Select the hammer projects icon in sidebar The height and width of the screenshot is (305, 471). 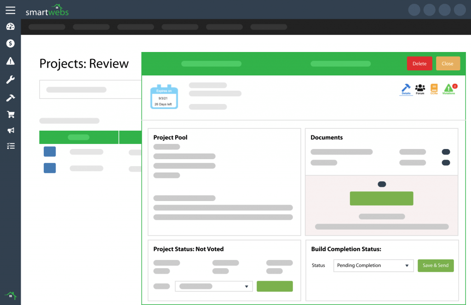coord(11,98)
